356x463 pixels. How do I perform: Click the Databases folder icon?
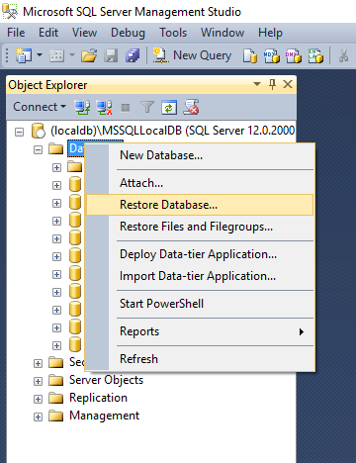click(x=55, y=148)
